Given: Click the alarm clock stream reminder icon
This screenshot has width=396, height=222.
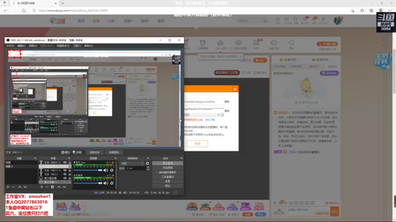Looking at the screenshot, I should point(203,42).
